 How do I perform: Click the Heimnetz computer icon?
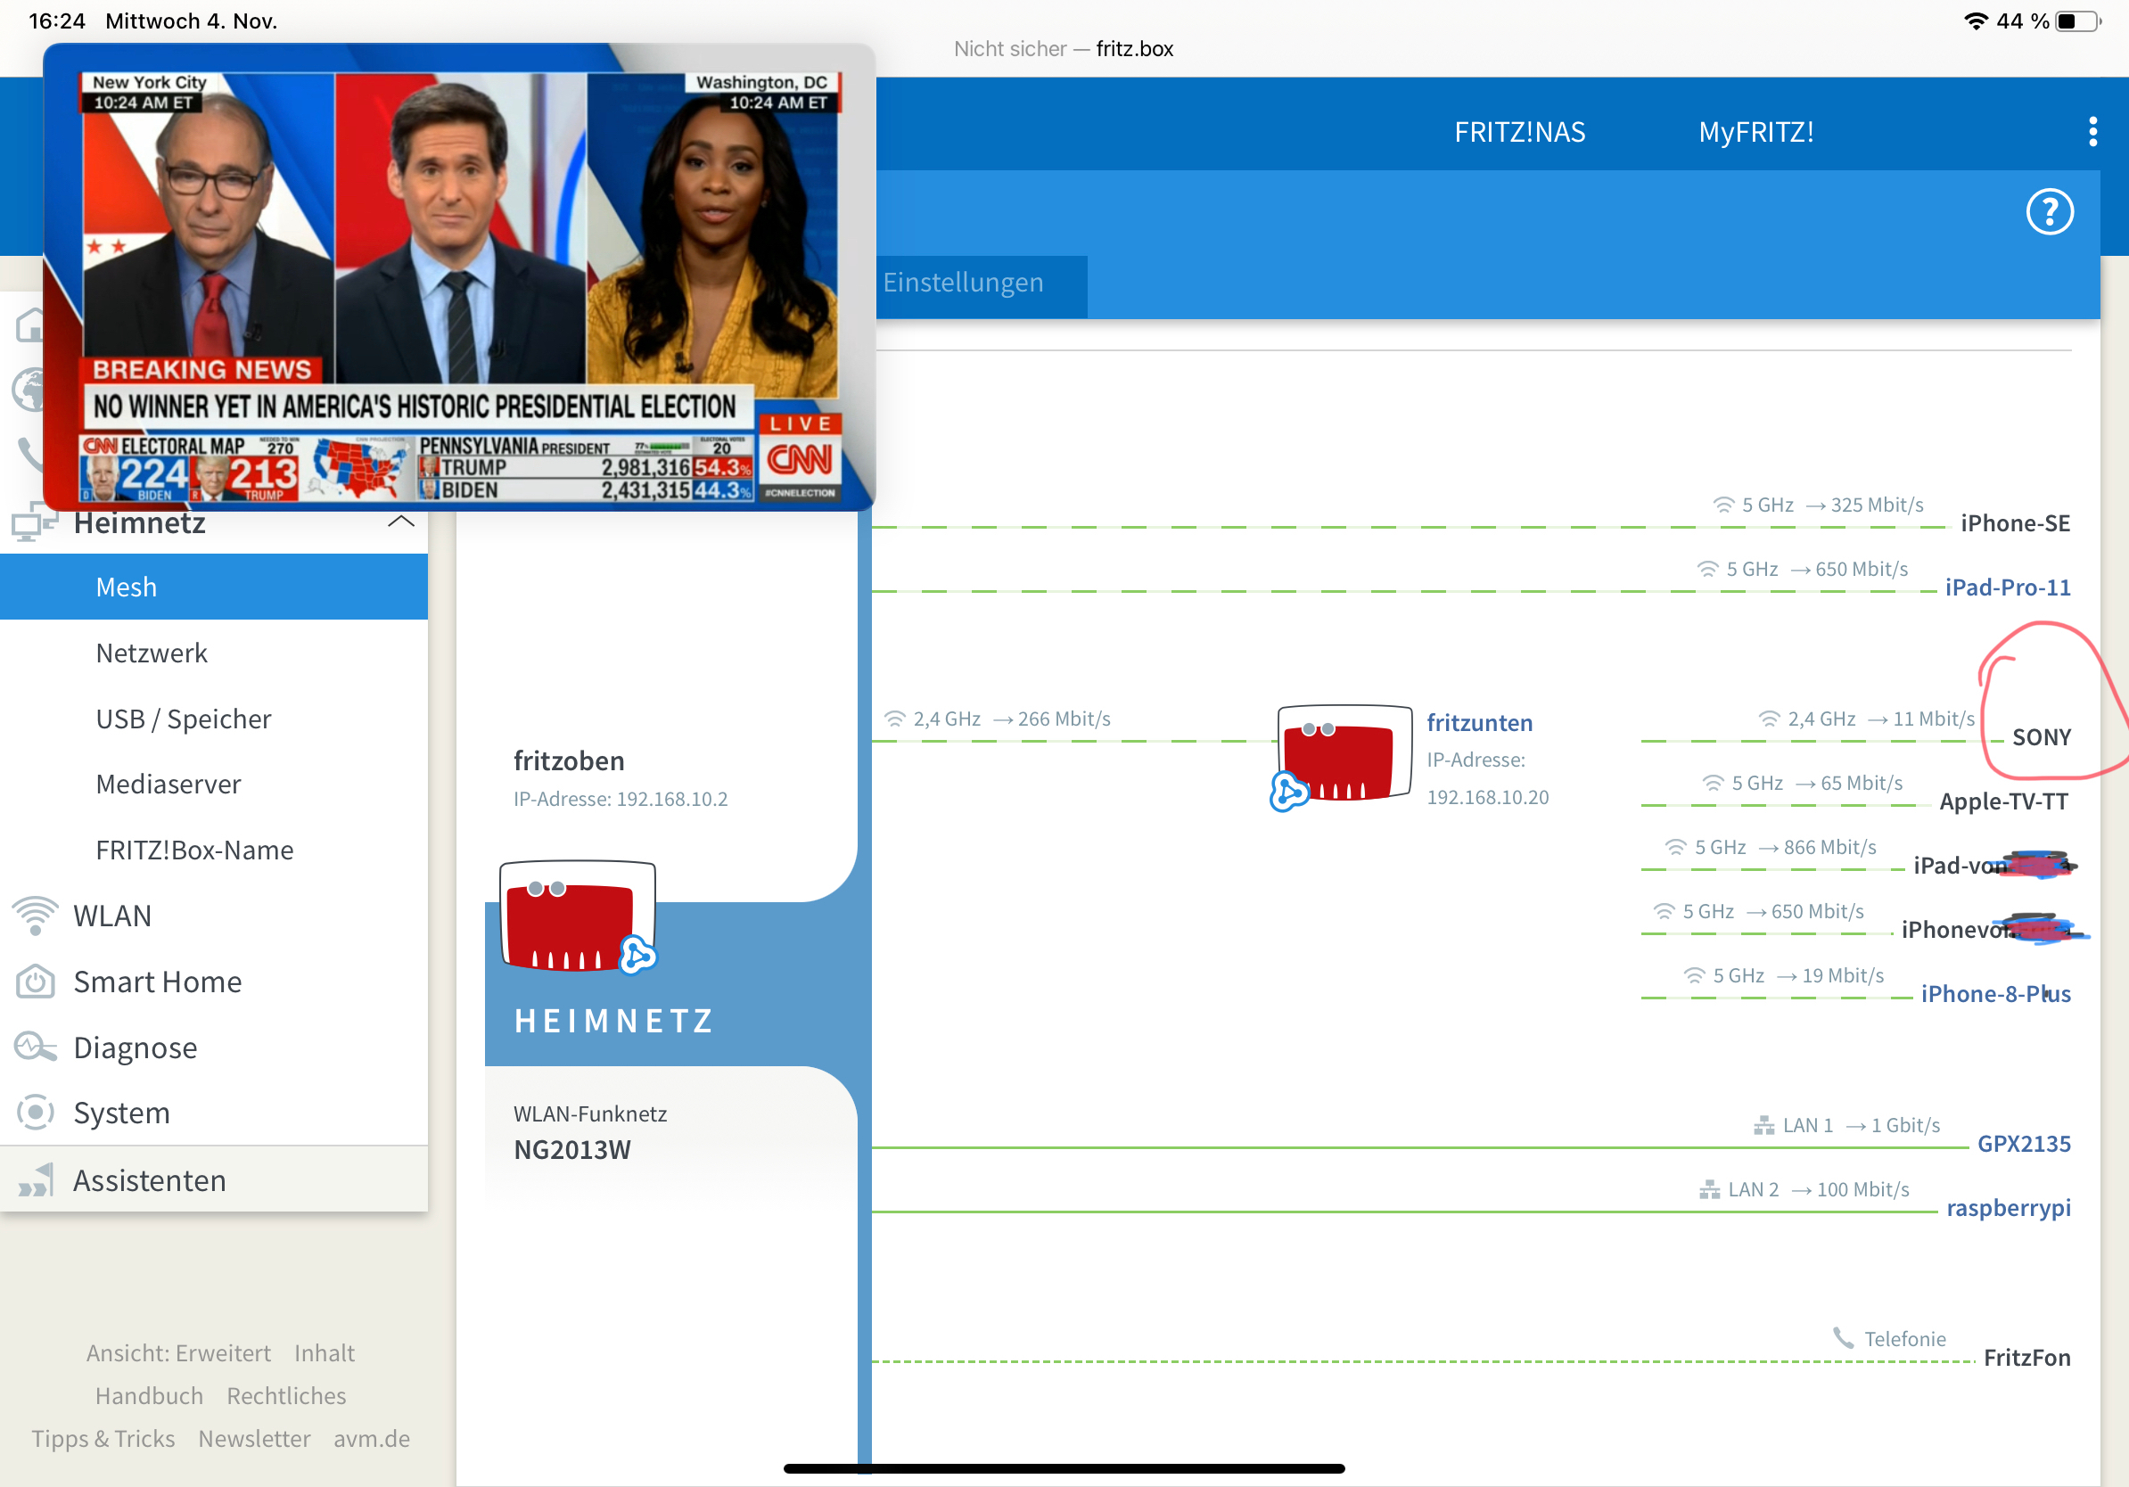coord(33,522)
